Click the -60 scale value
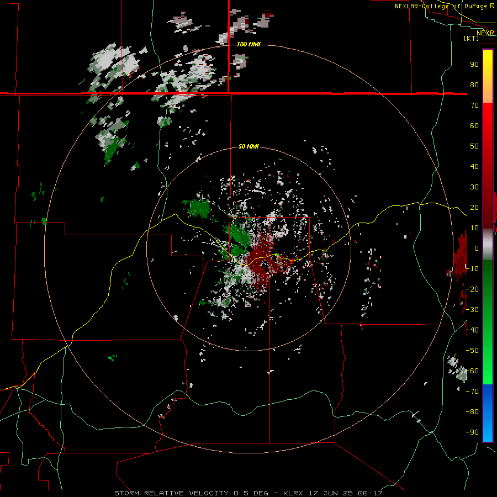The image size is (497, 497). tap(472, 371)
